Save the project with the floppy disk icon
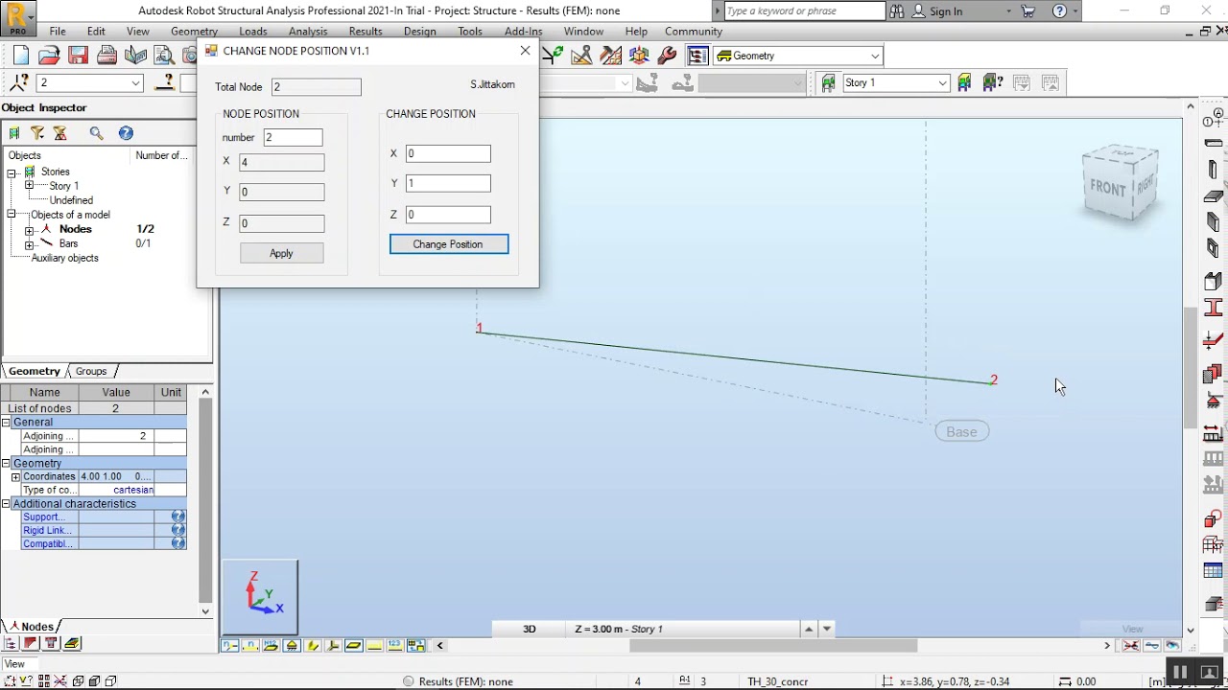Image resolution: width=1228 pixels, height=690 pixels. [x=78, y=56]
